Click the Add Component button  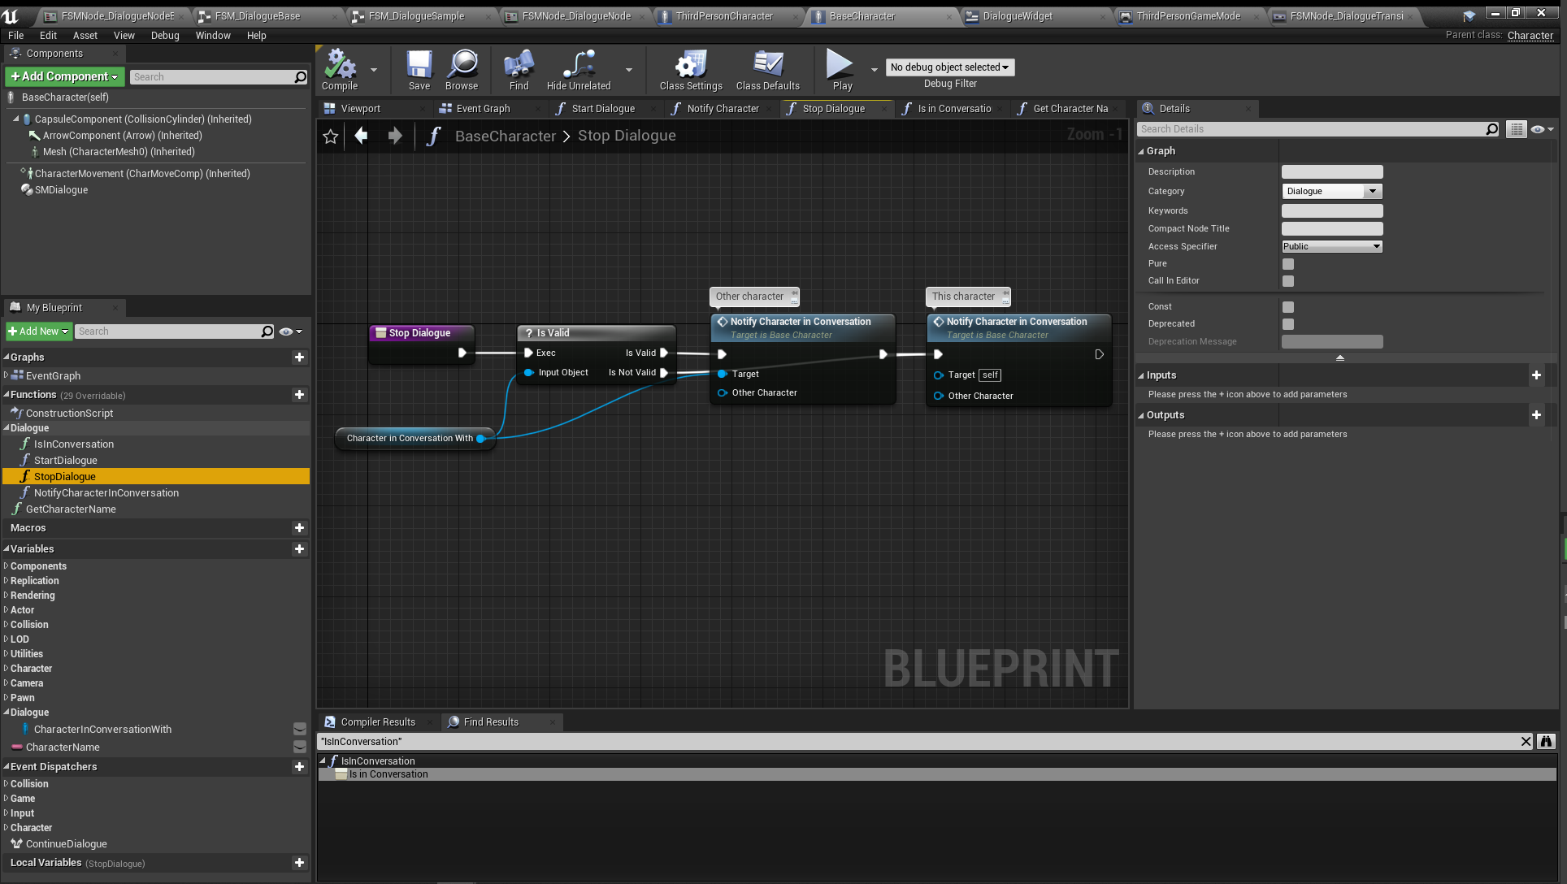coord(64,76)
